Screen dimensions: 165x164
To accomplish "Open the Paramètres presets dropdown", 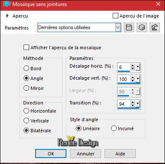I will [118, 27].
